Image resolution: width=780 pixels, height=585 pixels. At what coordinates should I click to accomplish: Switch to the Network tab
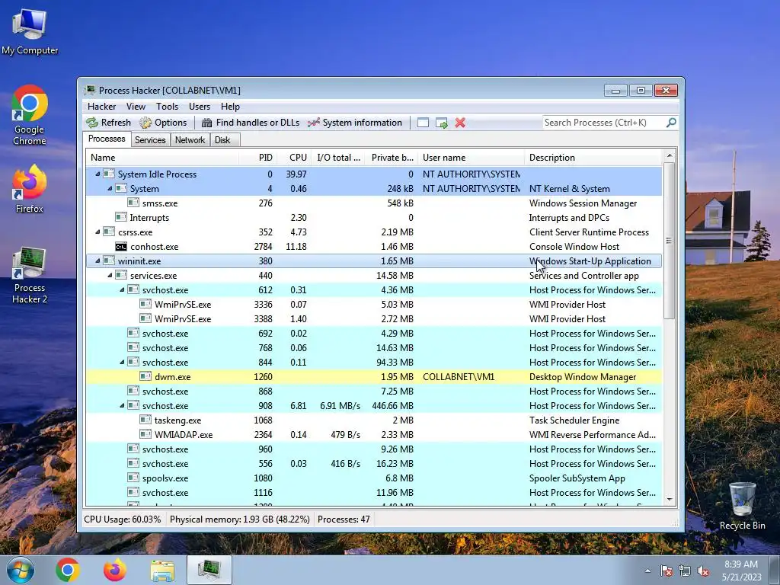click(190, 140)
